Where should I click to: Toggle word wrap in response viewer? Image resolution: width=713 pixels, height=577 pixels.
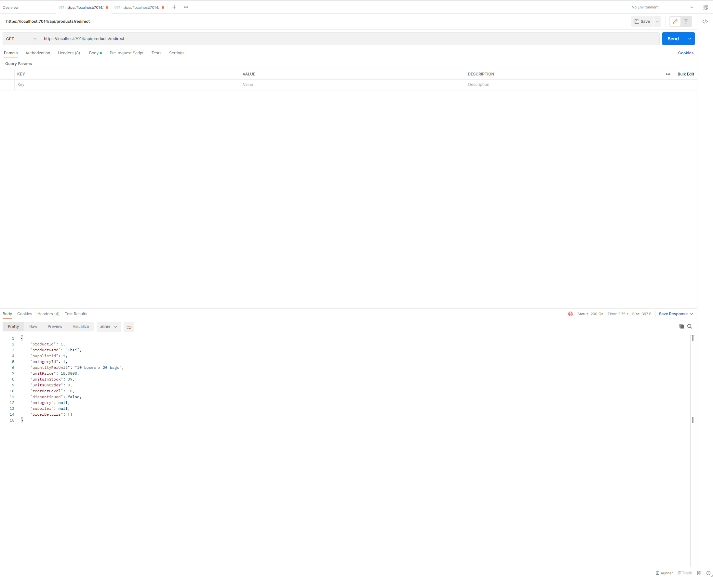pos(129,327)
